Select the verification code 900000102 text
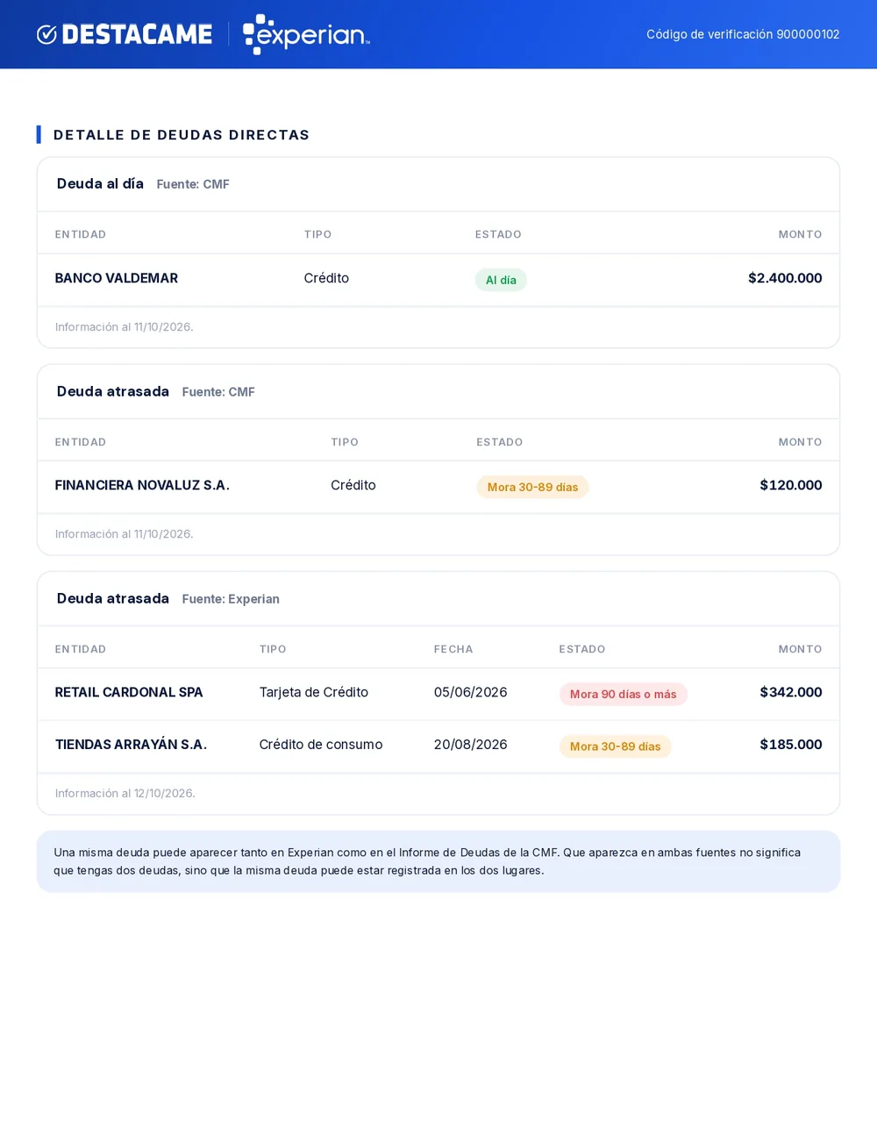 808,34
